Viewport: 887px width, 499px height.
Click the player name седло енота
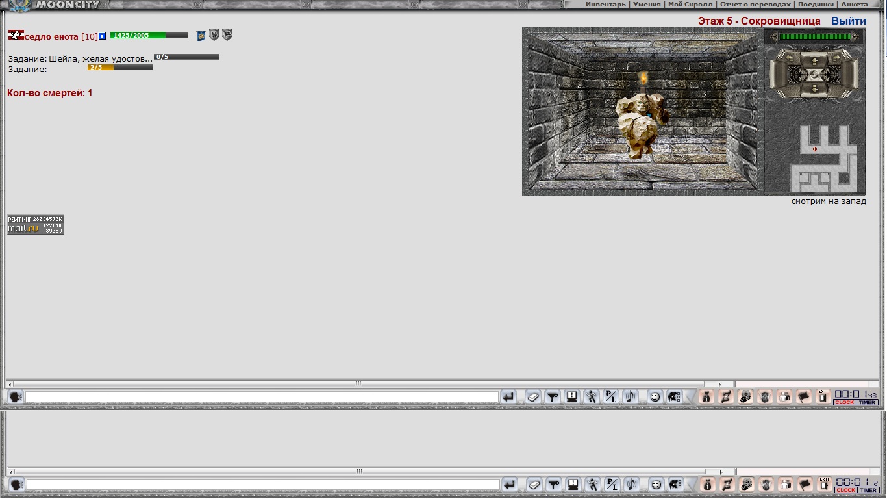click(51, 36)
